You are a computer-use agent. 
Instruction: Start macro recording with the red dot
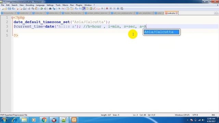[107, 9]
